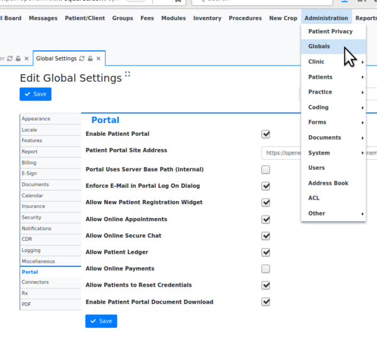Open the Messages menu

coord(43,18)
